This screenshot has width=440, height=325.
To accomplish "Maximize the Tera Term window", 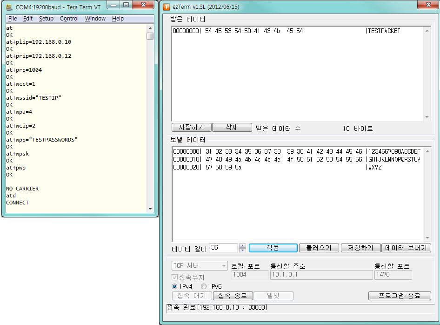I will pos(126,5).
